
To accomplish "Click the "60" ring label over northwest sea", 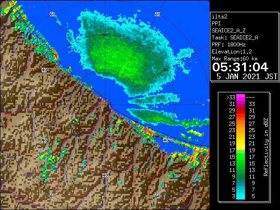I will [52, 14].
